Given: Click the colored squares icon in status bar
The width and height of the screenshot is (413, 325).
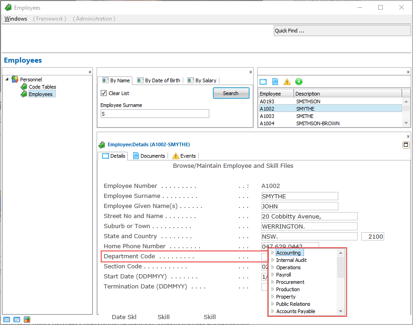Looking at the screenshot, I should pyautogui.click(x=27, y=320).
